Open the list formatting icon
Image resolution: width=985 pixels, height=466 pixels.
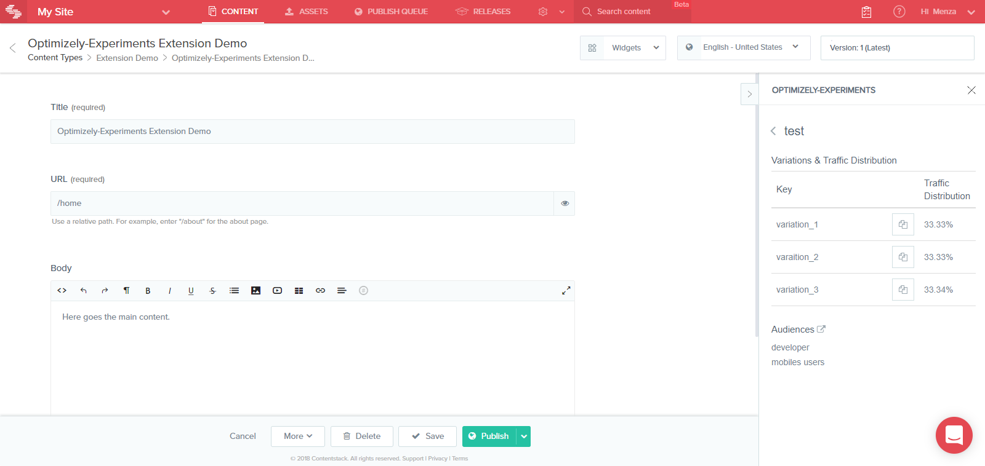(234, 291)
